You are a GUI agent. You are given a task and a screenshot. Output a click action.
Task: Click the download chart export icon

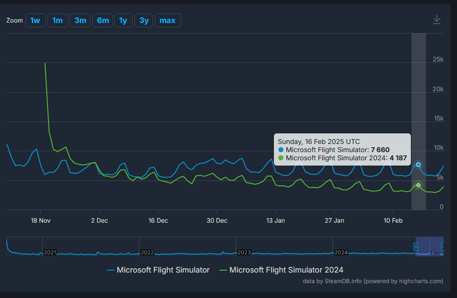[x=436, y=19]
